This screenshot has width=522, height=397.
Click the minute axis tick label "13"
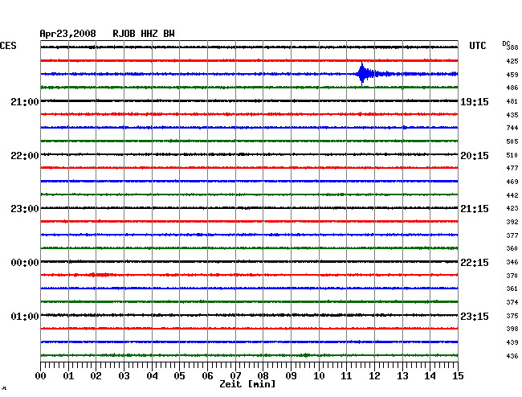[x=402, y=376]
